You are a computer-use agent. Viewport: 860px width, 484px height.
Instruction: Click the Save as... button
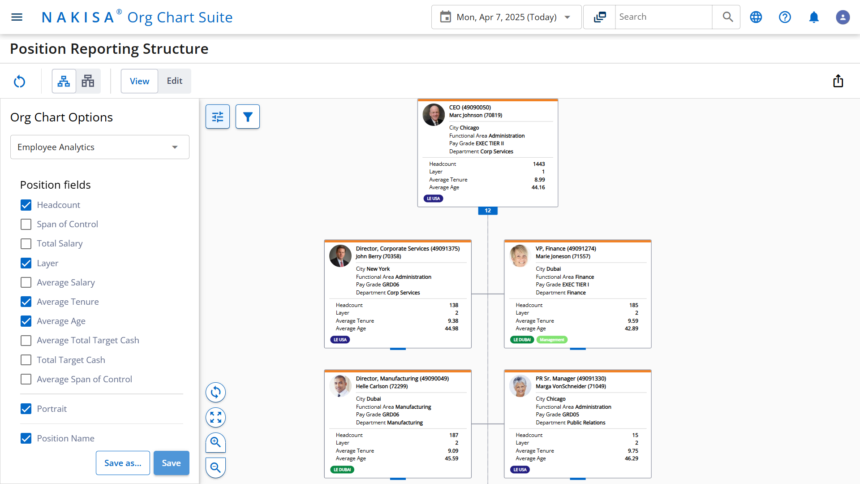(x=123, y=462)
